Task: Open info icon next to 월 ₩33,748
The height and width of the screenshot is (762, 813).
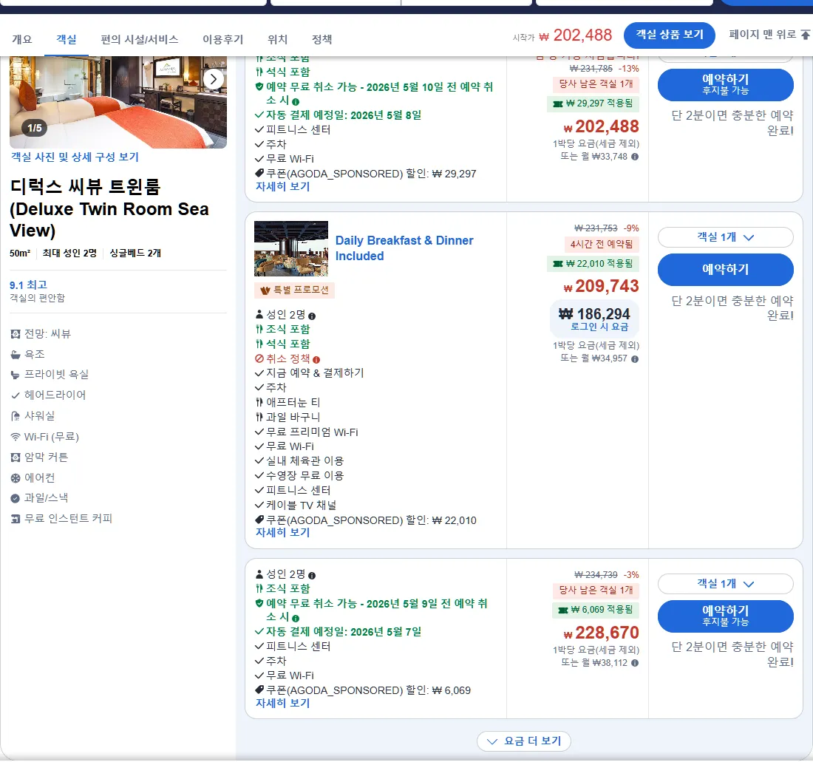Action: (635, 157)
